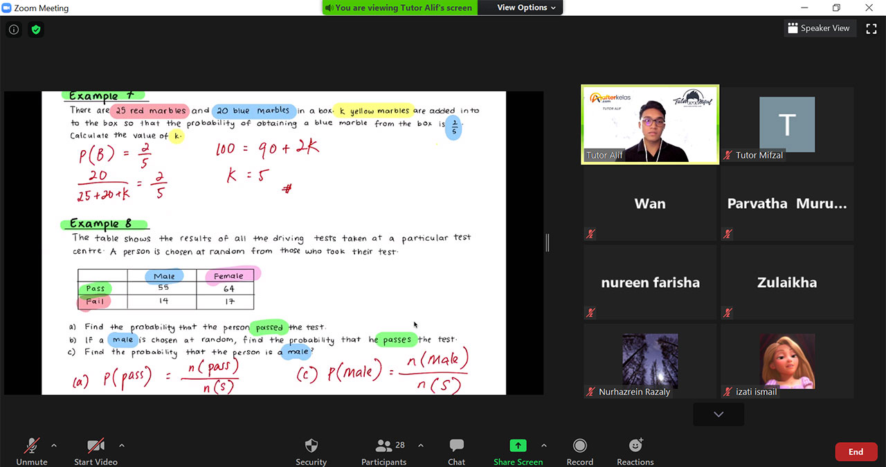Screen dimensions: 886x467
Task: Select Tutor Alif video thumbnail
Action: (x=650, y=125)
